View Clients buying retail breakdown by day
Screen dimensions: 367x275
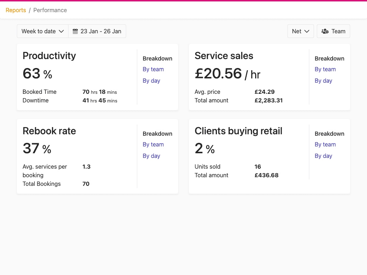click(323, 156)
